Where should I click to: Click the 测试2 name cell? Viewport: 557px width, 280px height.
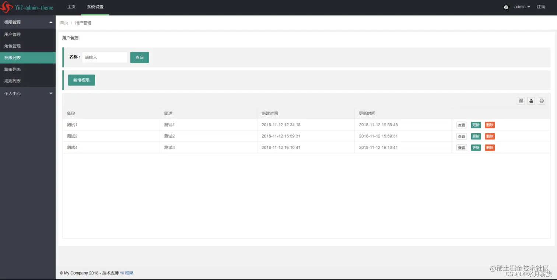point(111,136)
